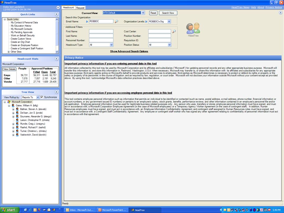This screenshot has height=213, width=284.
Task: Click the Outlook icon in quick launch
Action: coord(35,210)
